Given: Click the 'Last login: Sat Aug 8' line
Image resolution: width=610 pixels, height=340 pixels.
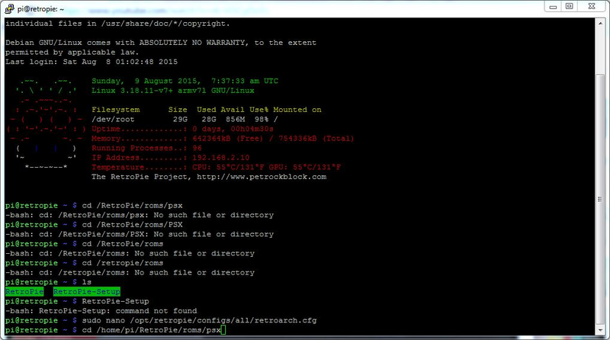Looking at the screenshot, I should [91, 62].
